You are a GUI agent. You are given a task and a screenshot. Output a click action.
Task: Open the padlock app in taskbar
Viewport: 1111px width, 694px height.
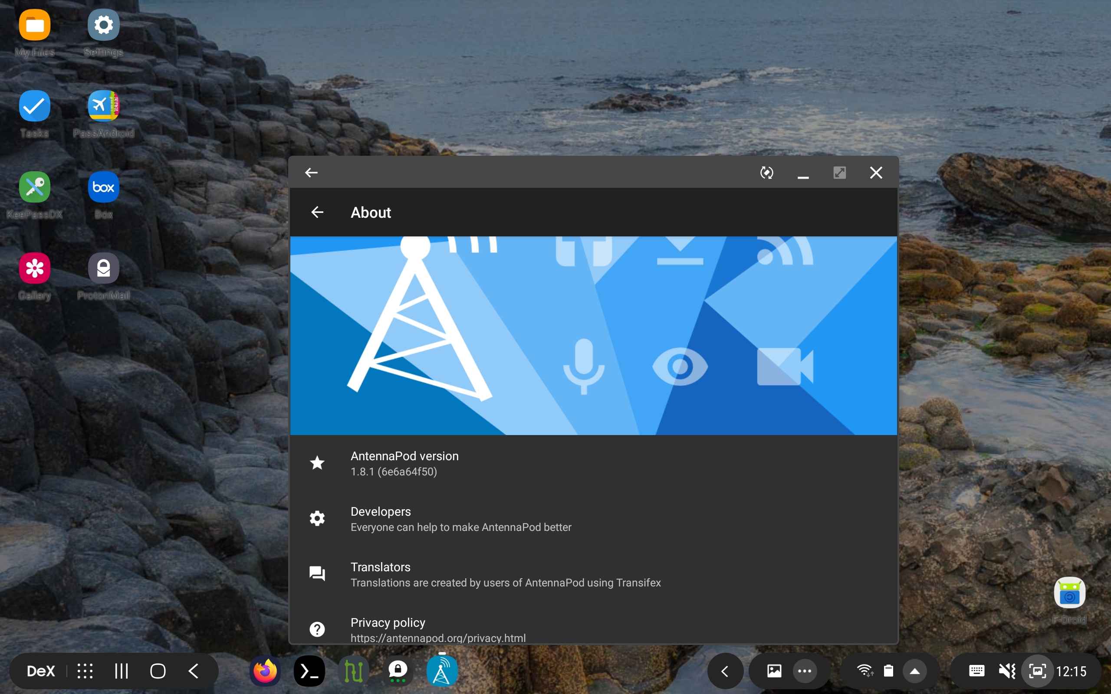tap(398, 671)
